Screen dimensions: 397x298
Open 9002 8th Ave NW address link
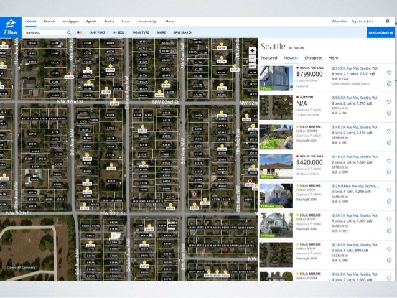click(x=355, y=274)
